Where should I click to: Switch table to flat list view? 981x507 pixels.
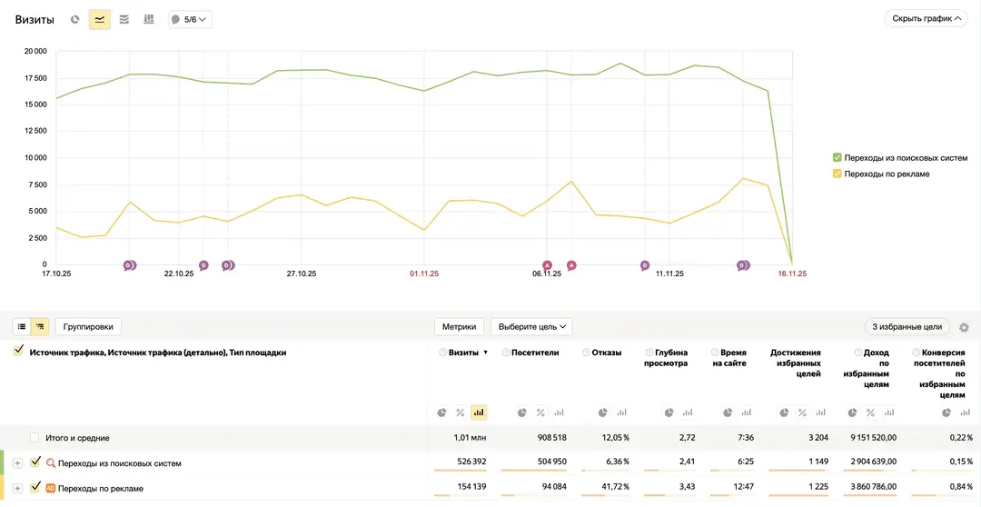[22, 326]
